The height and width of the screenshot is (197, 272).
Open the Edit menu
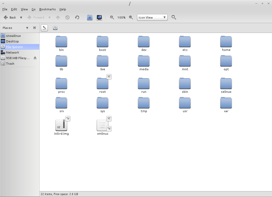point(14,9)
